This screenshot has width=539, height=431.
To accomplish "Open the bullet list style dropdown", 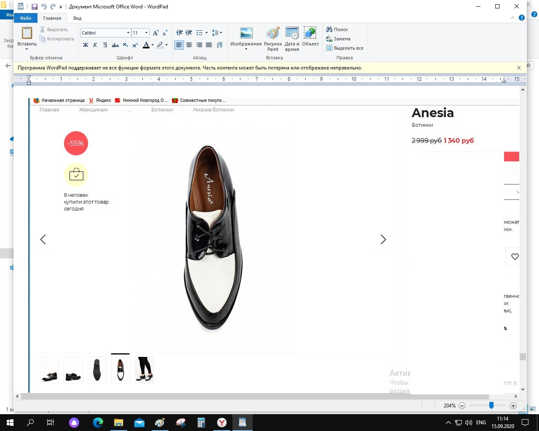I will 206,32.
